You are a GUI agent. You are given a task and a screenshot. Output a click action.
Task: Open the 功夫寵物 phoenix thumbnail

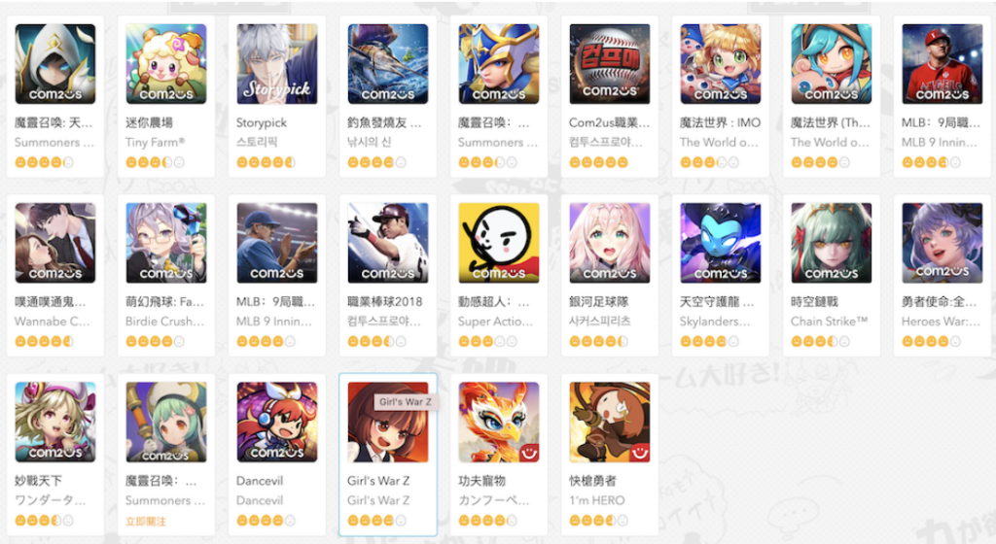click(x=499, y=423)
